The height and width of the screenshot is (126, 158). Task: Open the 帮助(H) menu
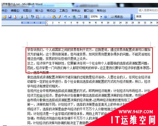(x=101, y=11)
